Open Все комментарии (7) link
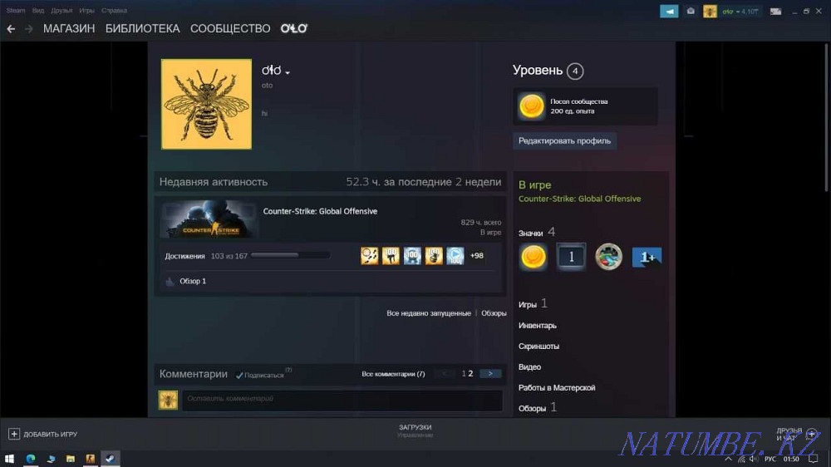 pos(393,374)
